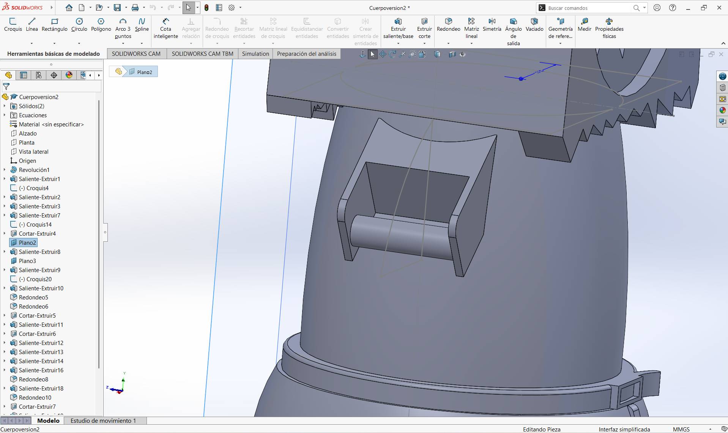Open the DisplayManager color ball tab
Viewport: 728px width, 433px height.
pyautogui.click(x=69, y=75)
